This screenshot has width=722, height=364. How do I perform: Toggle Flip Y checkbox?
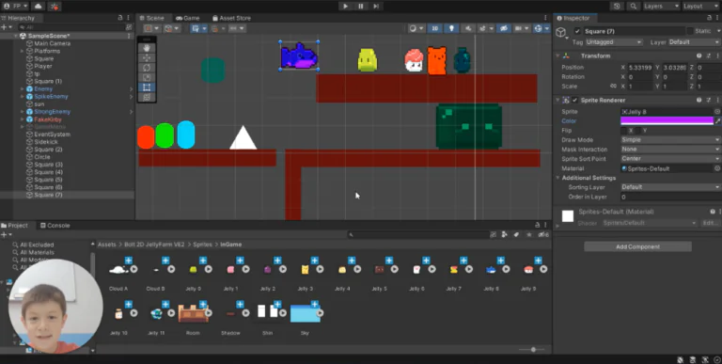tap(638, 131)
